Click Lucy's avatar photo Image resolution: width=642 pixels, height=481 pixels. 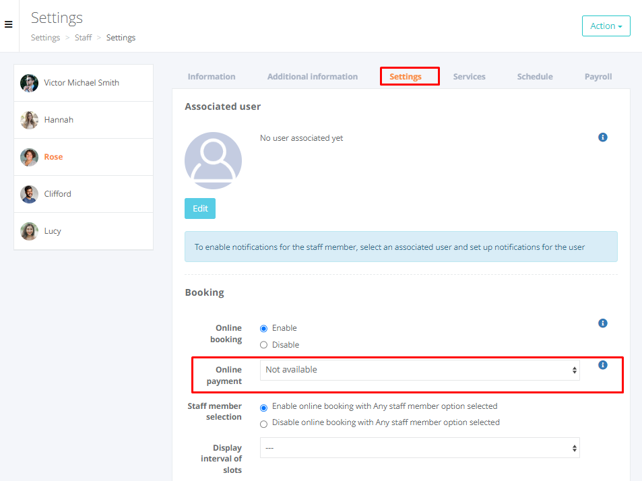pos(29,231)
